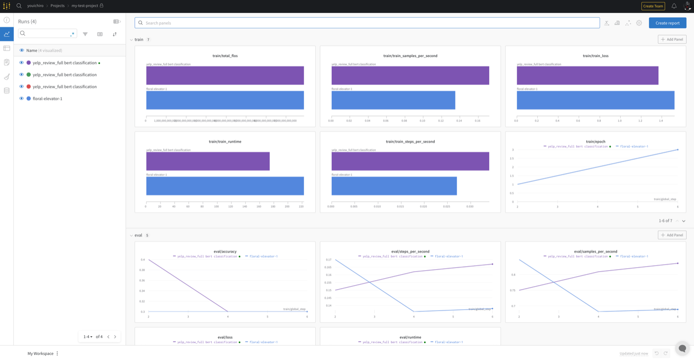Screen dimensions: 694x360
Task: Open the smoothing iron icon
Action: [x=617, y=23]
